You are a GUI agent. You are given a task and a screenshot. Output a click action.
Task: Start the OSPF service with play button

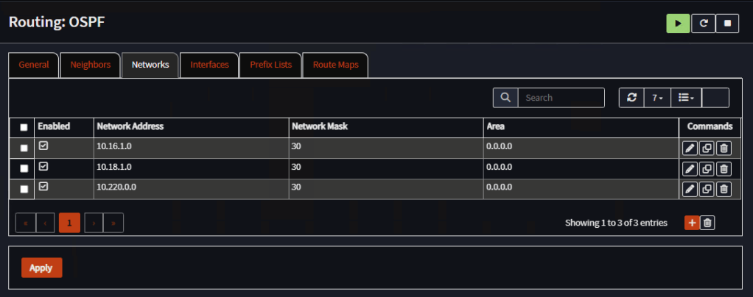click(678, 23)
